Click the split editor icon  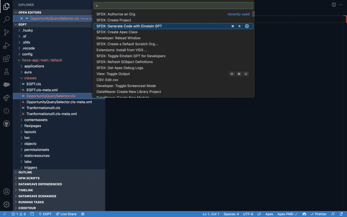pos(334,5)
